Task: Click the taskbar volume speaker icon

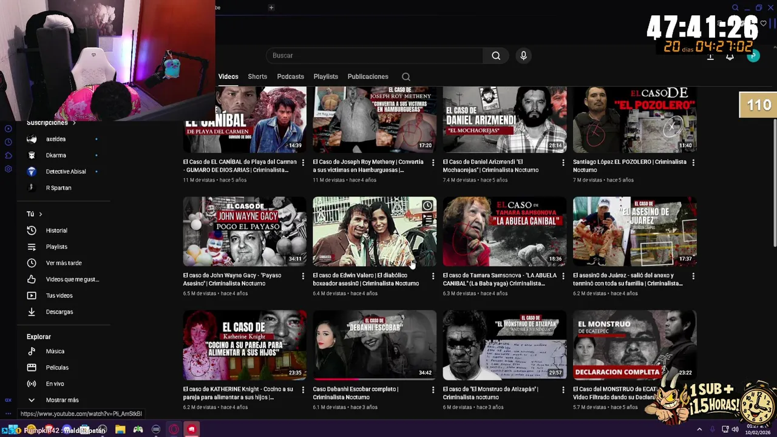Action: coord(735,430)
